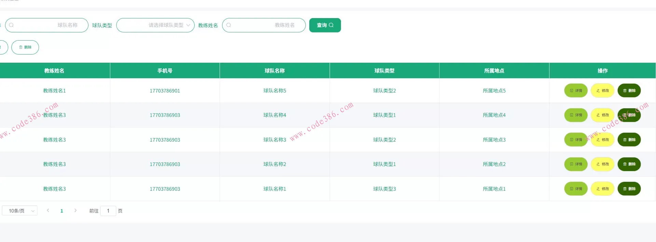This screenshot has height=242, width=656.
Task: Click 修改 for the 球队名称1 row
Action: pos(602,189)
